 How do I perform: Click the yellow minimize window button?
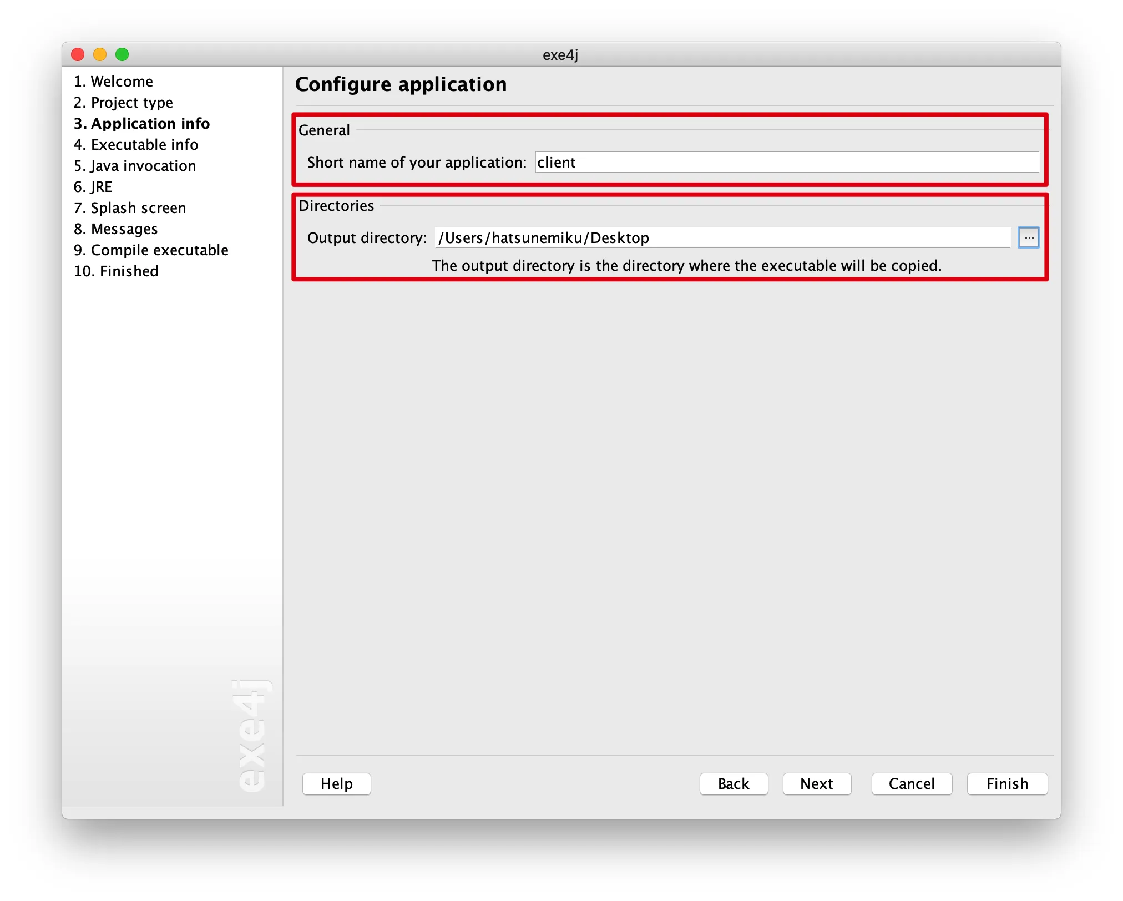point(100,54)
